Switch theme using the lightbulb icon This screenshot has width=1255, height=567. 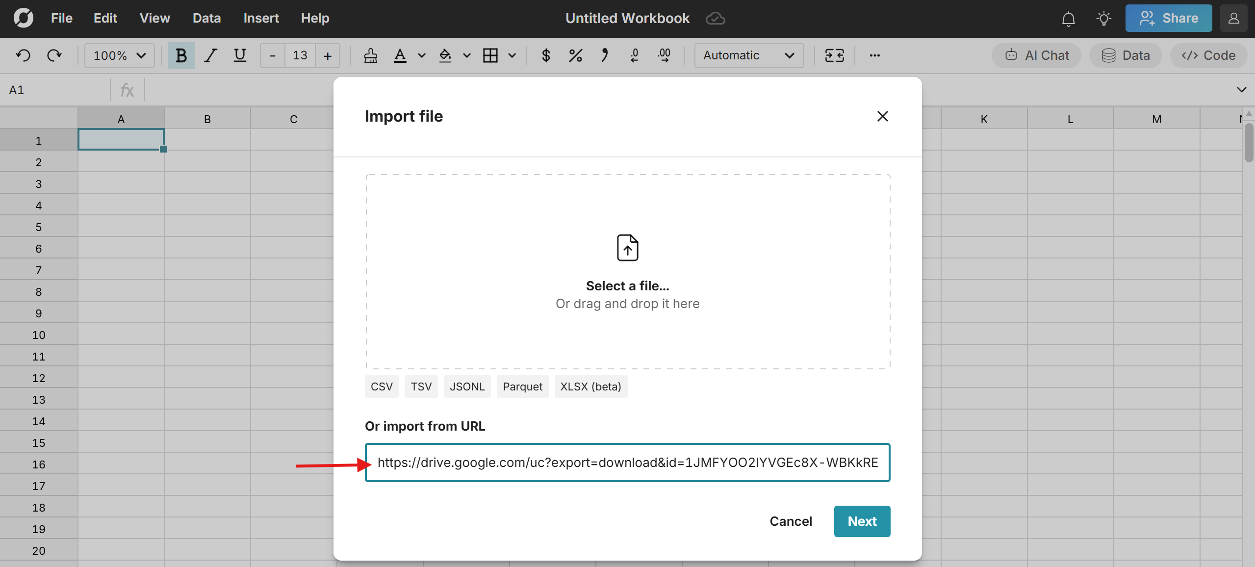click(x=1103, y=18)
